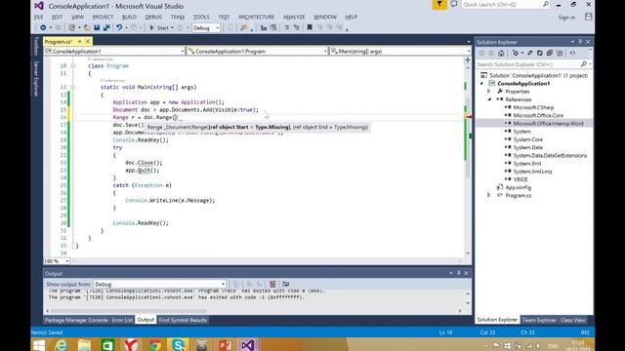Pin the Program.cs tab
This screenshot has height=351, width=625.
(79, 41)
